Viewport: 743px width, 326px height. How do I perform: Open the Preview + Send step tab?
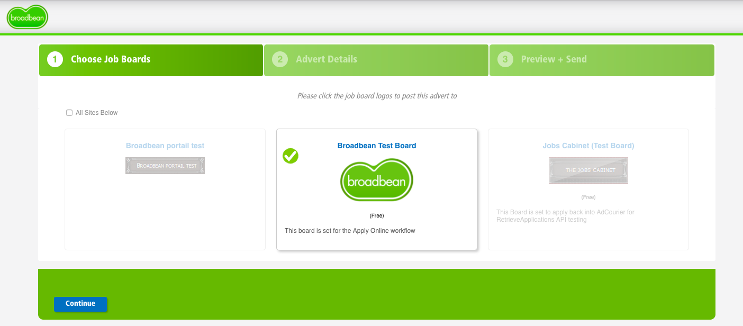(x=602, y=60)
